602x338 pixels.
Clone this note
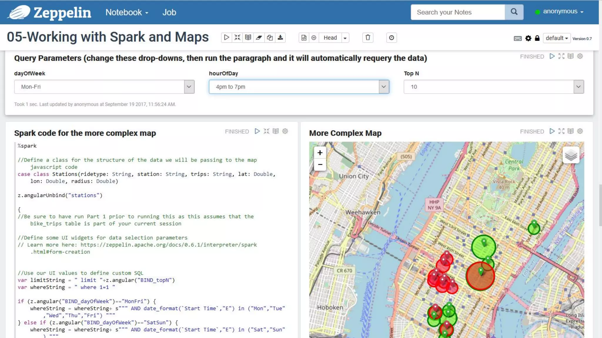[270, 38]
